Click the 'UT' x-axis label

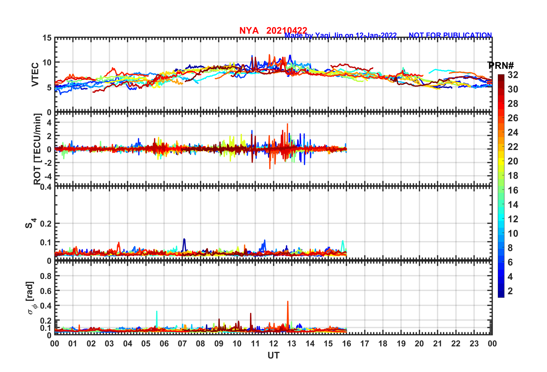pos(273,356)
